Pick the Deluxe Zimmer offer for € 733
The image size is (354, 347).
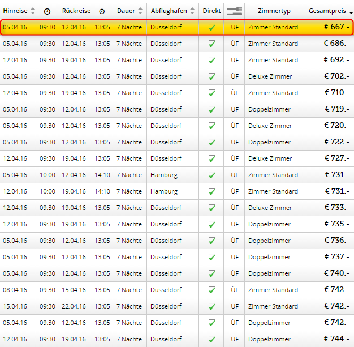[270, 208]
